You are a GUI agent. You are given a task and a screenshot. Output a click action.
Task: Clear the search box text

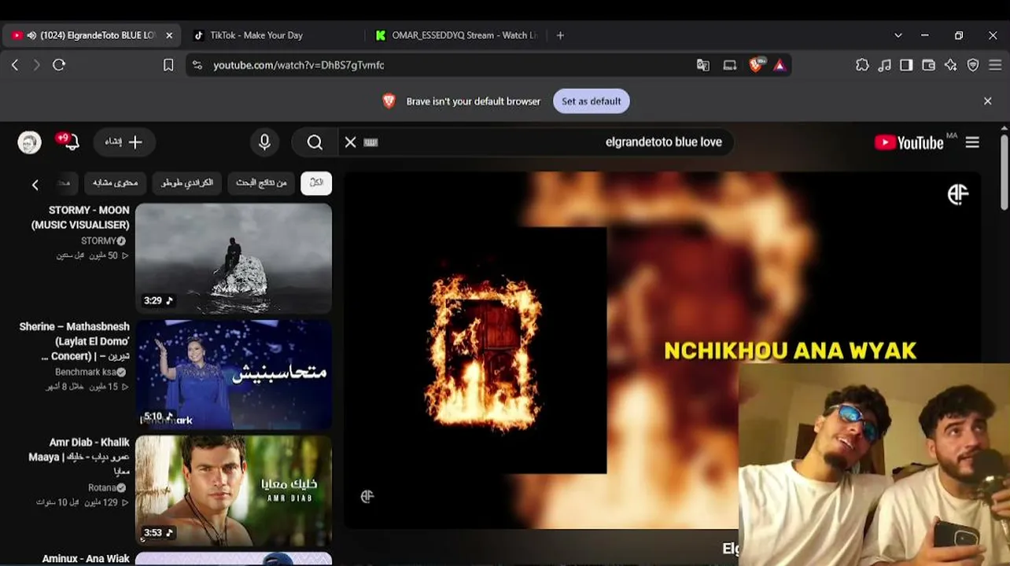tap(350, 142)
